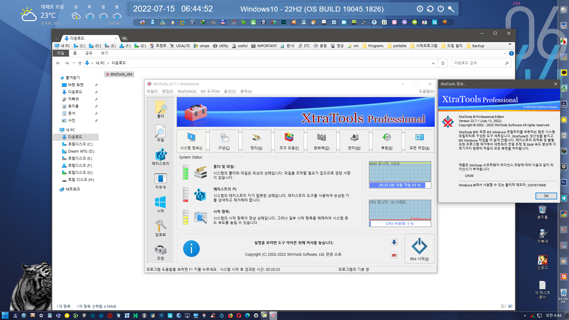Open the XtraTools(X) menu
This screenshot has width=569, height=320.
pyautogui.click(x=187, y=91)
